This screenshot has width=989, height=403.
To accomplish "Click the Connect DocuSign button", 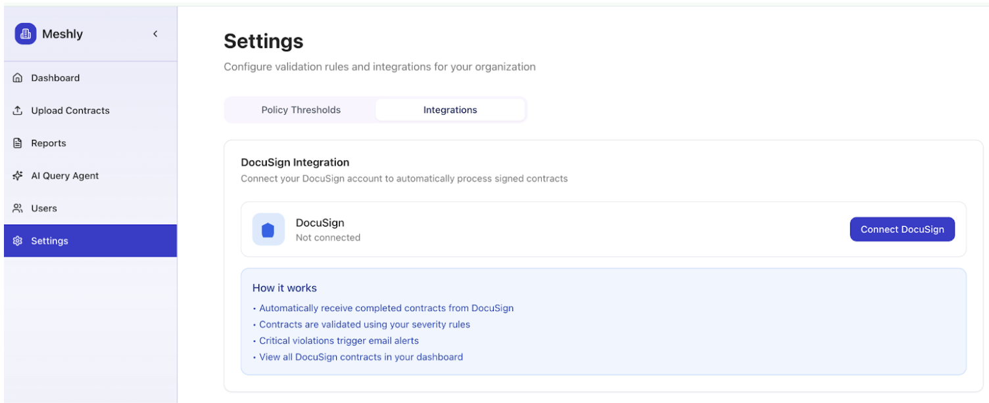I will click(x=902, y=229).
